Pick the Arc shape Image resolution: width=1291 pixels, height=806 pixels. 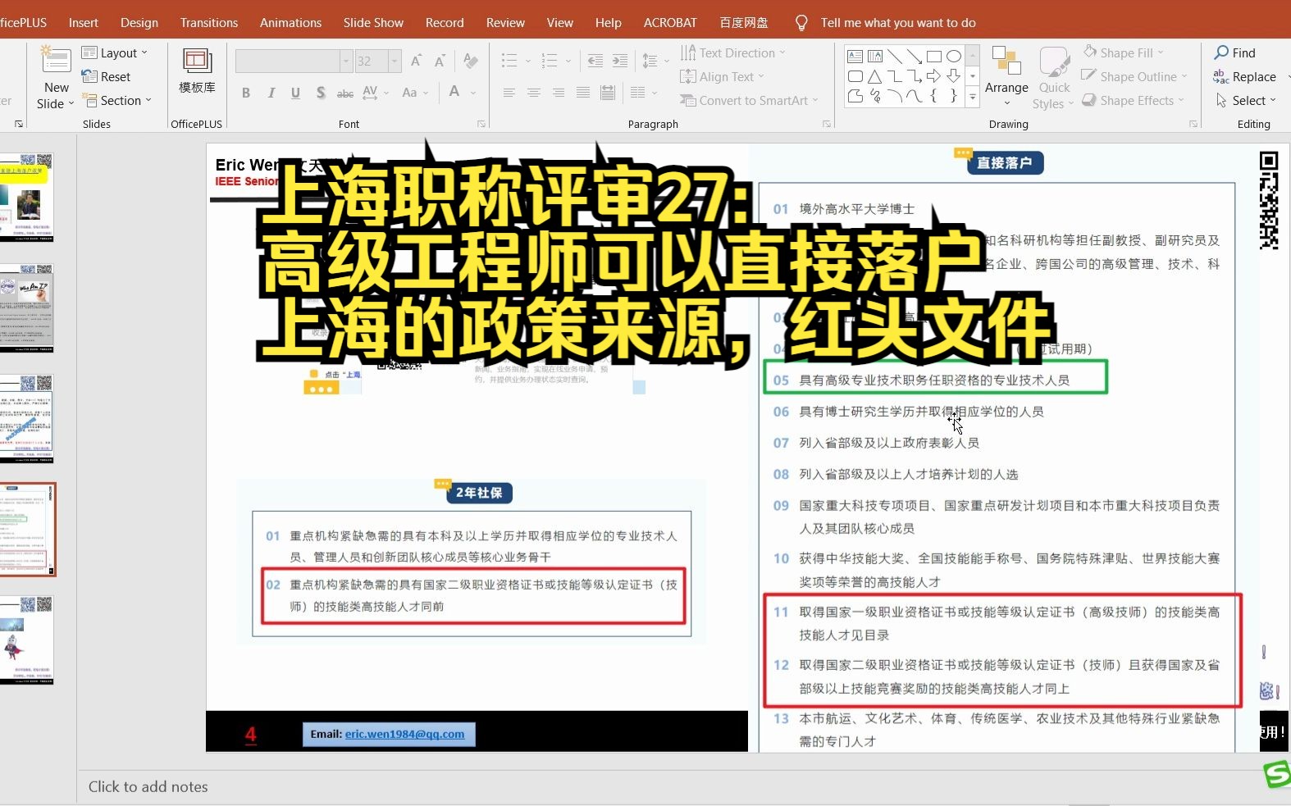coord(895,96)
